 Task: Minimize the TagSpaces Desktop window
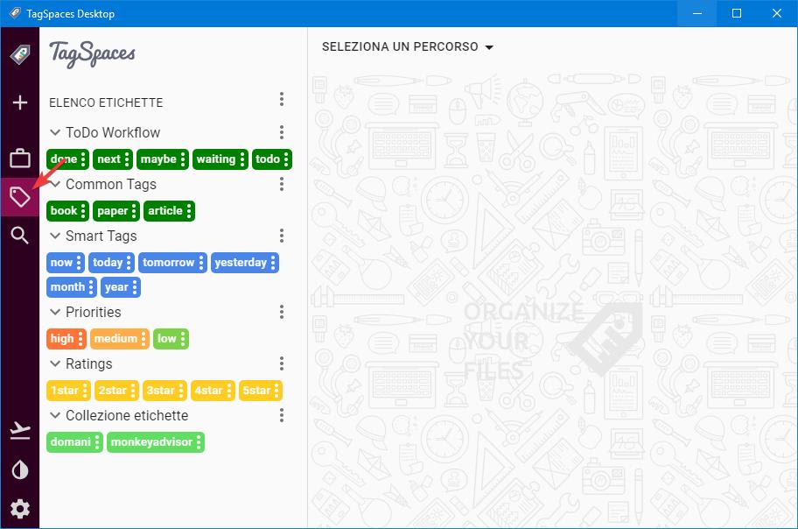coord(697,13)
